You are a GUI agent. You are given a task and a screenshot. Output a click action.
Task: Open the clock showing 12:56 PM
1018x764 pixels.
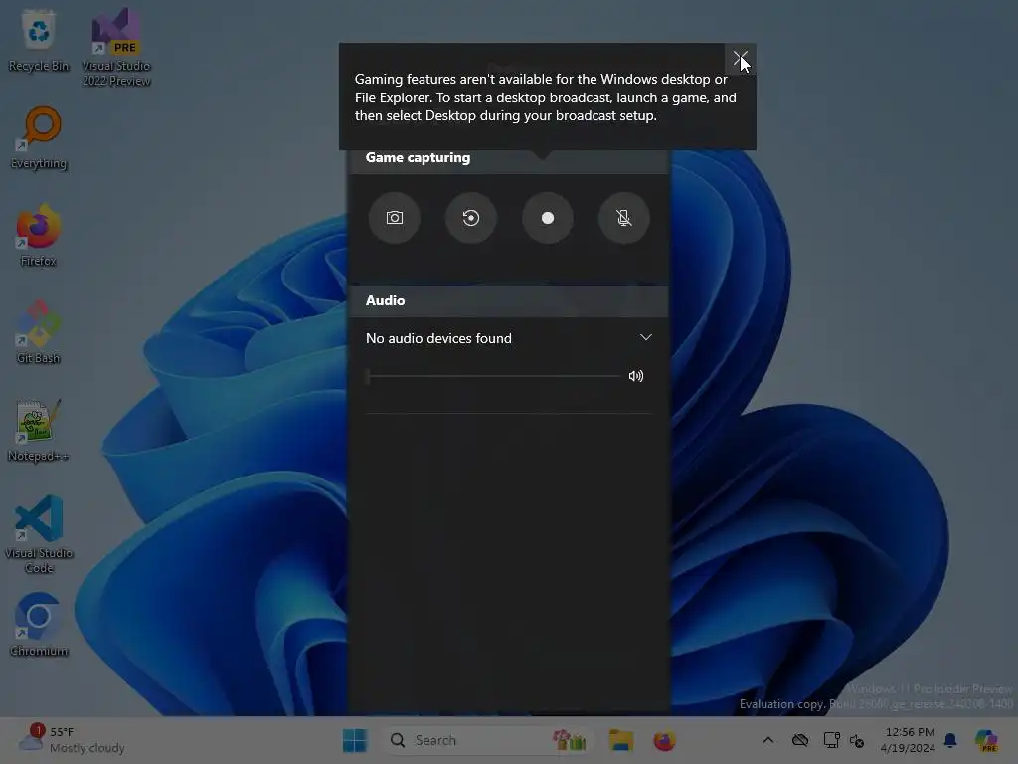(x=908, y=740)
